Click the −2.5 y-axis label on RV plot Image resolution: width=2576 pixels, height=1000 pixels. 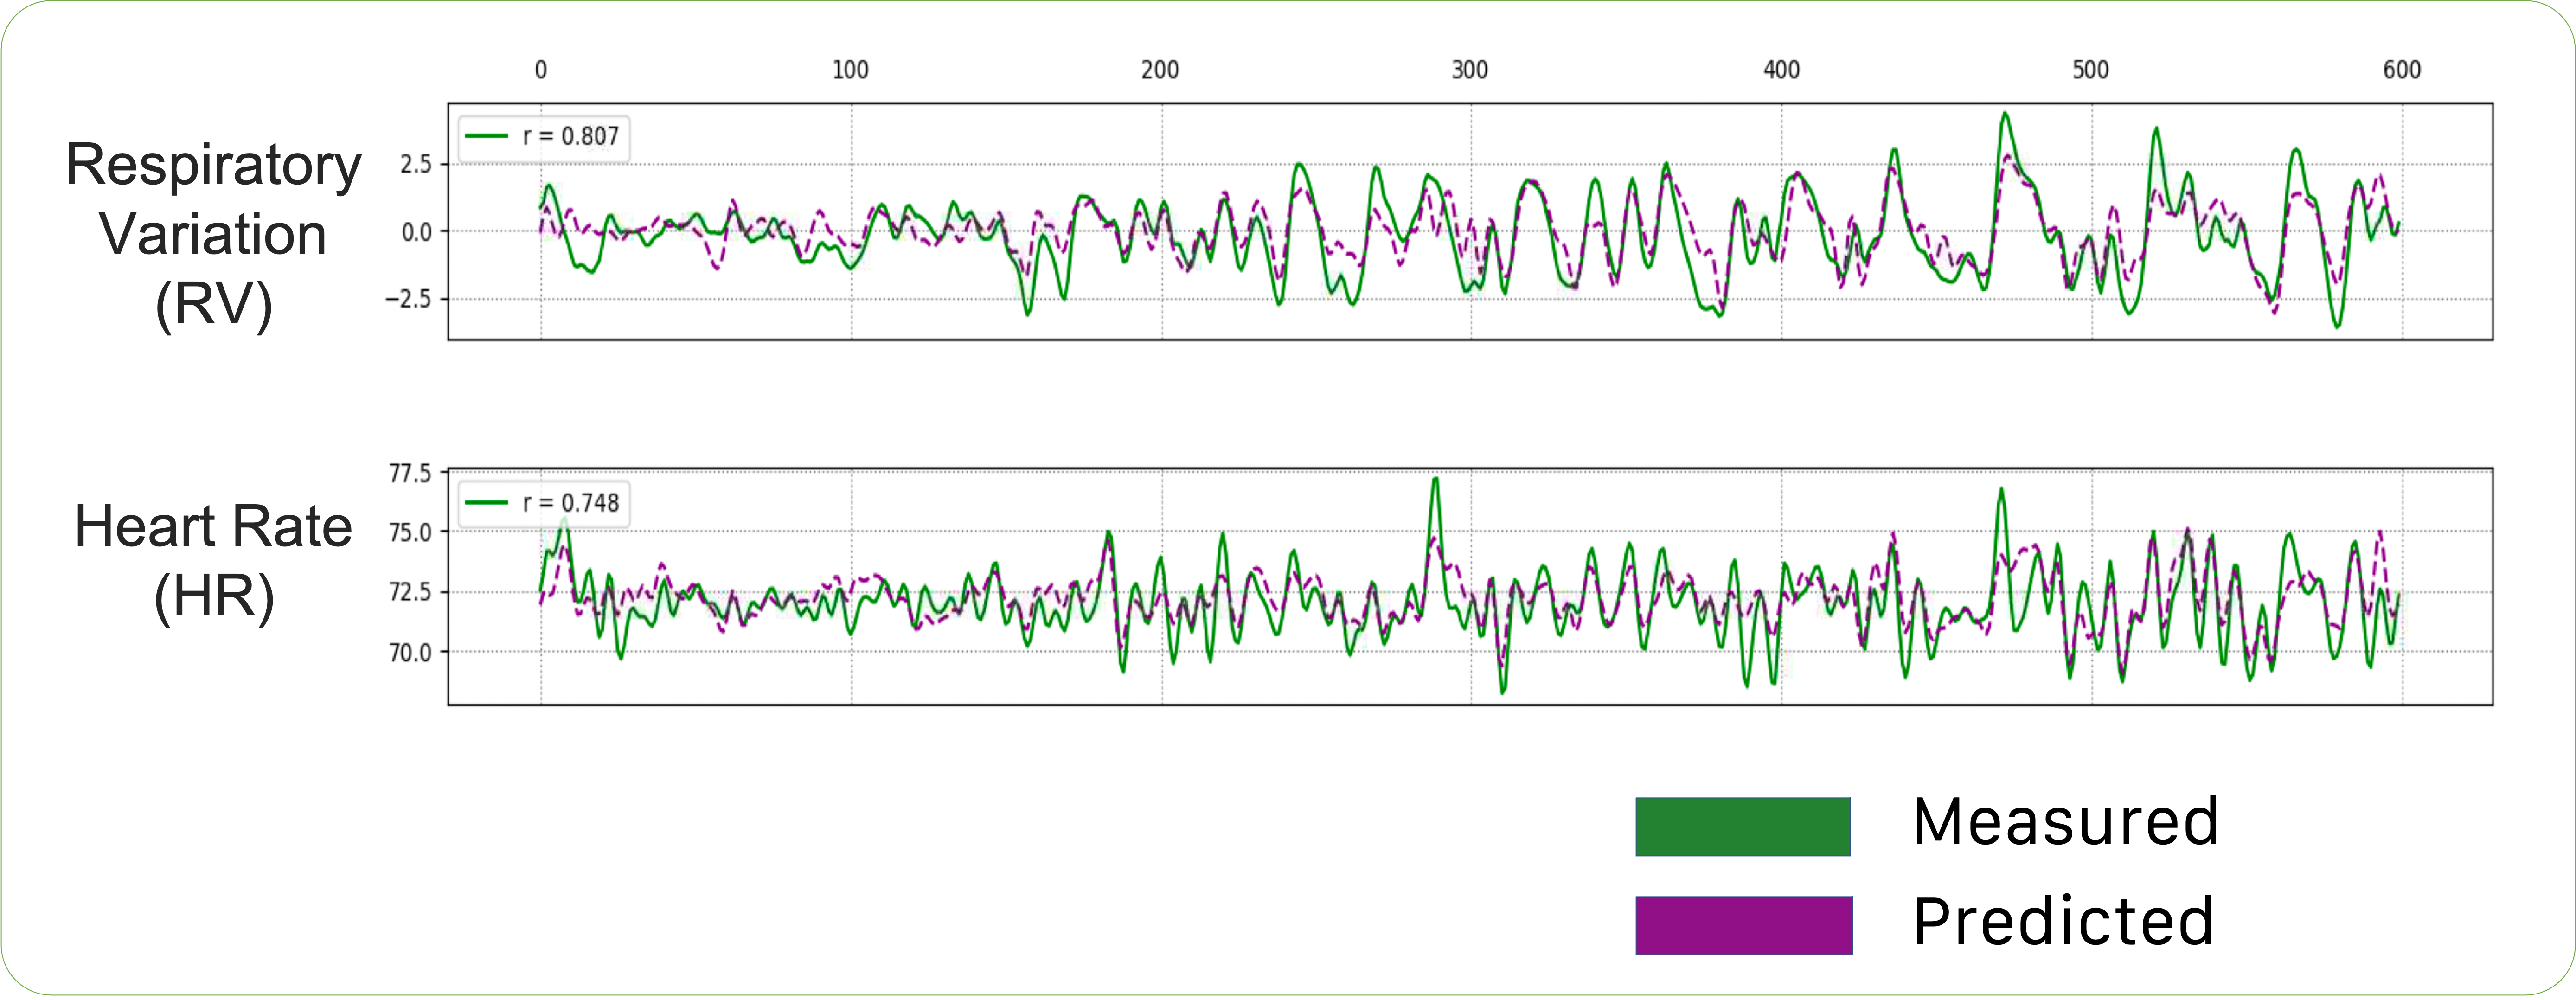[x=409, y=299]
